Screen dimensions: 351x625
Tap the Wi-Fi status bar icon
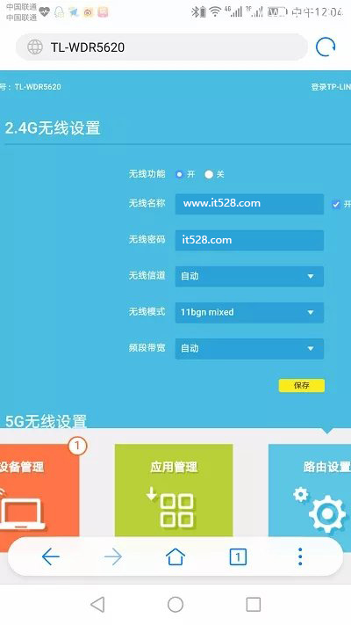[215, 12]
